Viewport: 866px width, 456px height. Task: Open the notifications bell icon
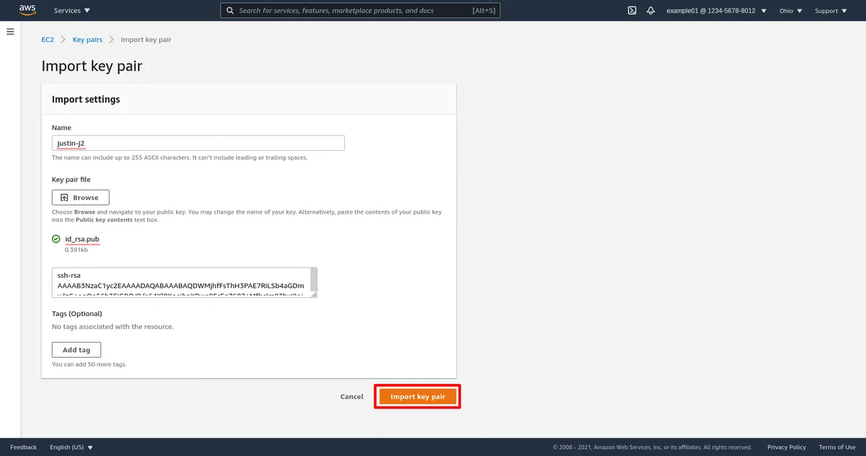[x=650, y=11]
